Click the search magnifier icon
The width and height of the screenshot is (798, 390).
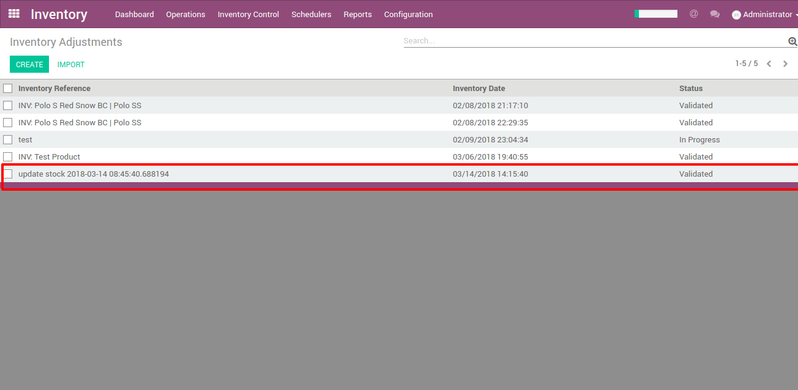792,42
